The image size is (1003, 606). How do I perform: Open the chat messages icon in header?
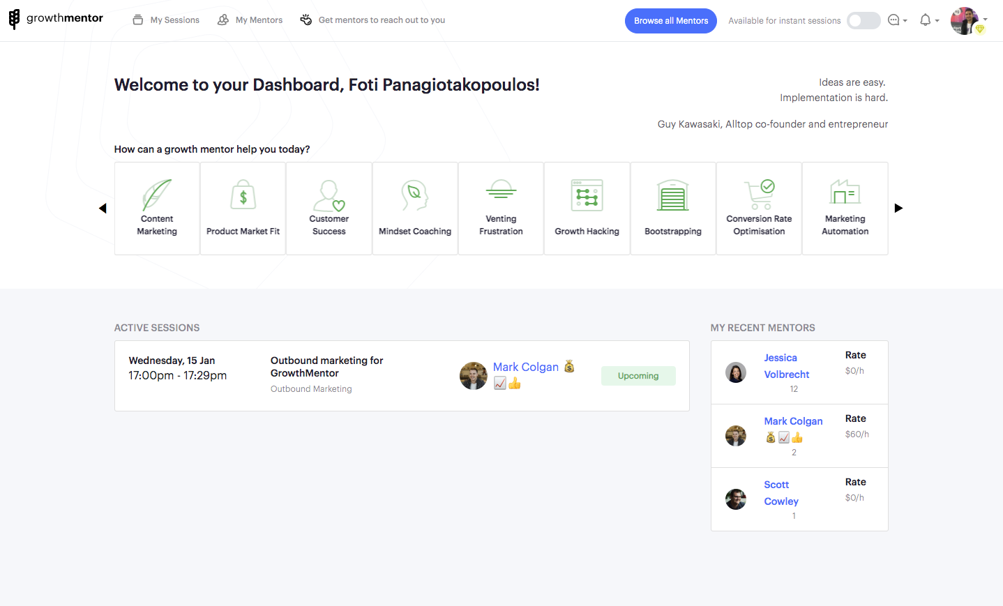893,20
